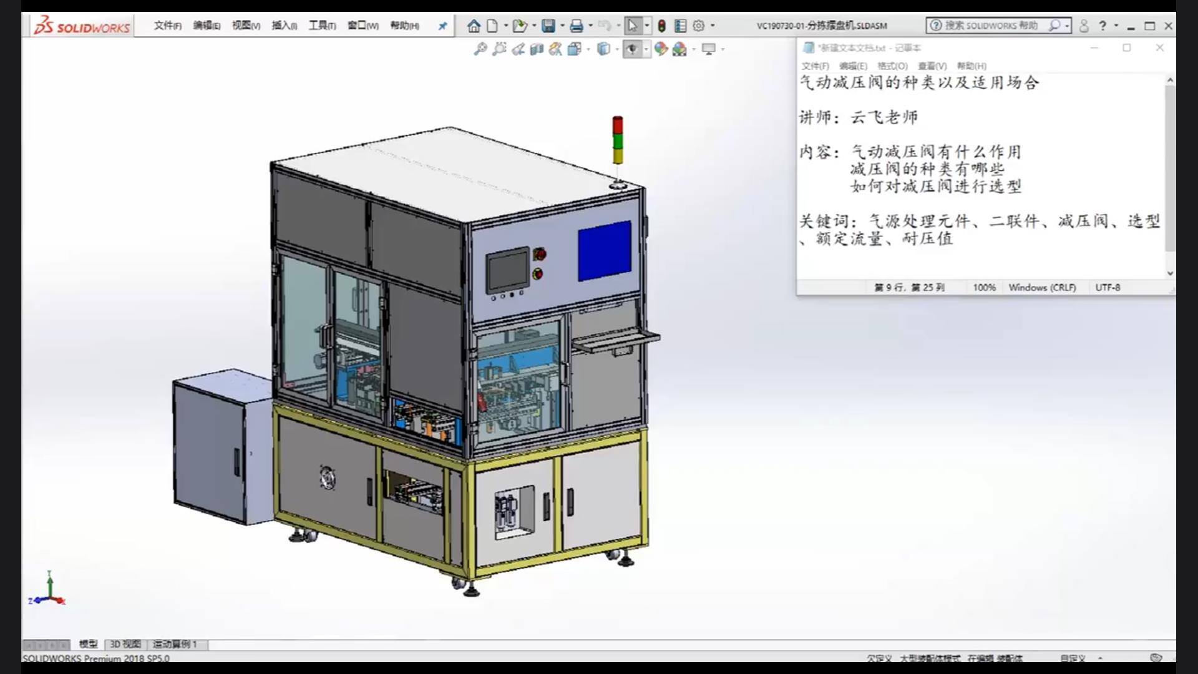Open SOLIDWORKS 窗口(W) menu
The image size is (1198, 674).
click(x=363, y=26)
